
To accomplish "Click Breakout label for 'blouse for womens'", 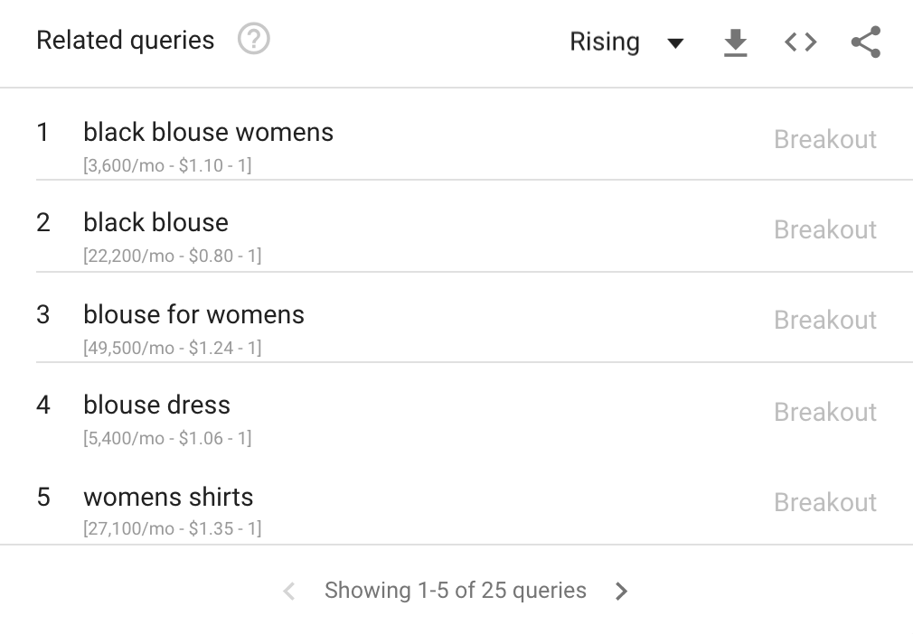I will click(x=825, y=321).
